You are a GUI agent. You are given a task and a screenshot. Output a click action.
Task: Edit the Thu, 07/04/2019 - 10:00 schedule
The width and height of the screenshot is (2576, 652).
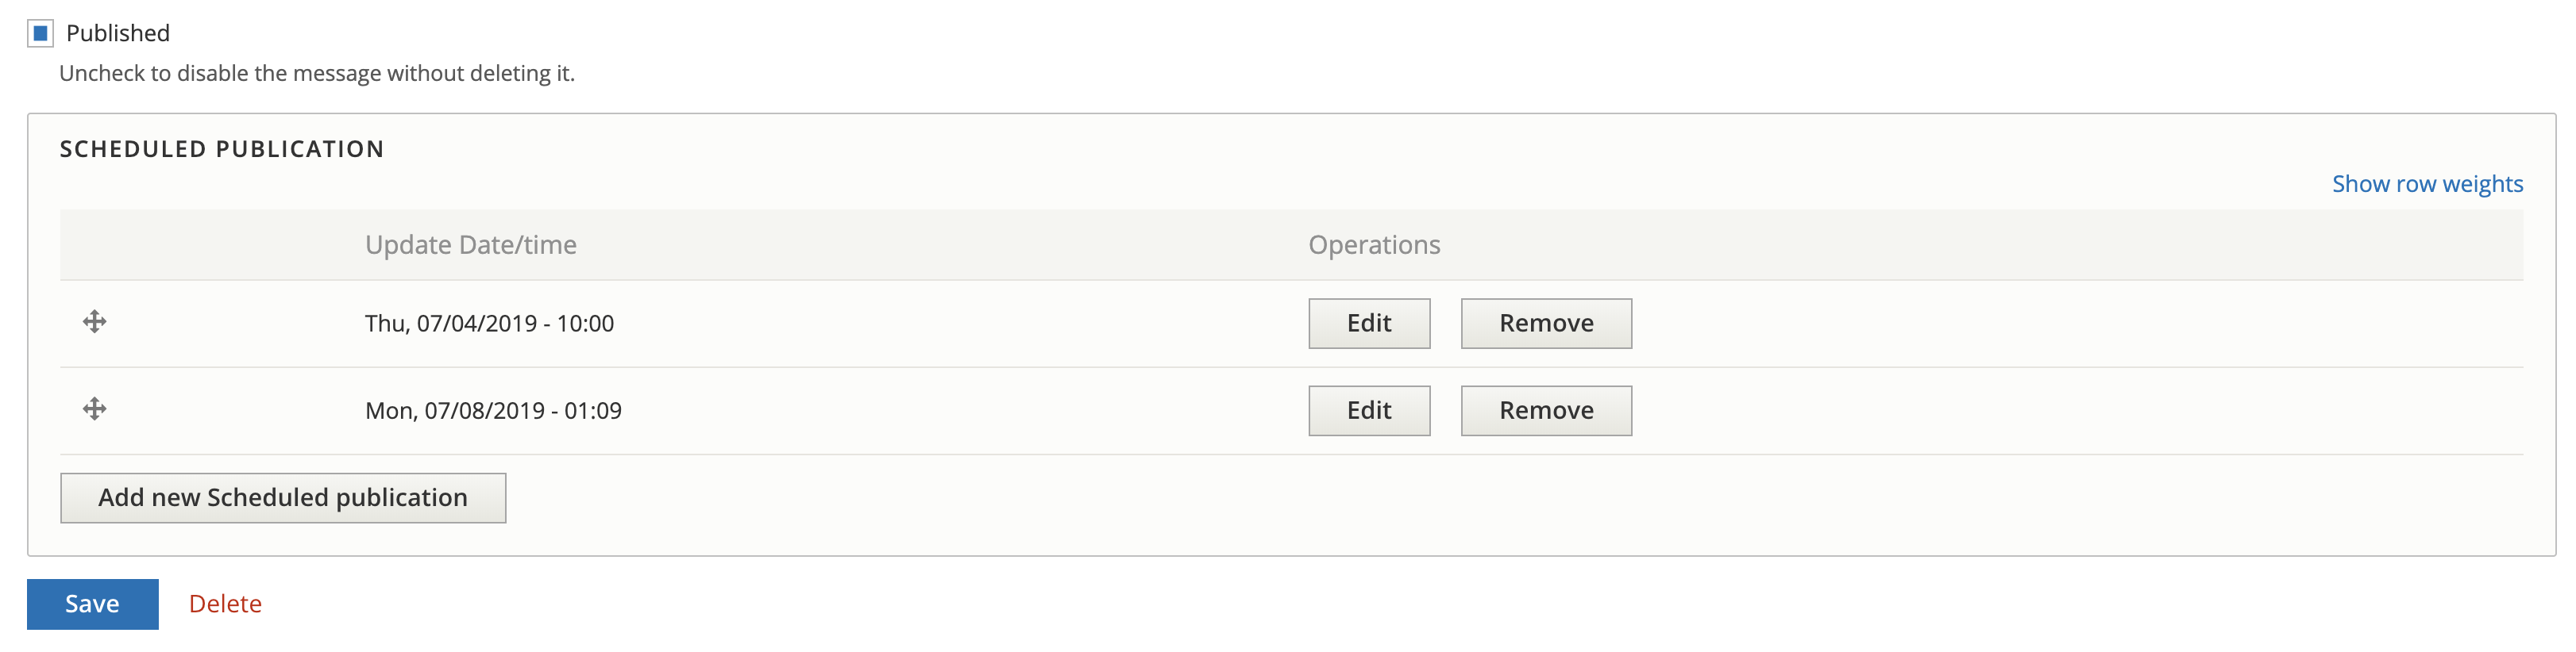point(1369,323)
